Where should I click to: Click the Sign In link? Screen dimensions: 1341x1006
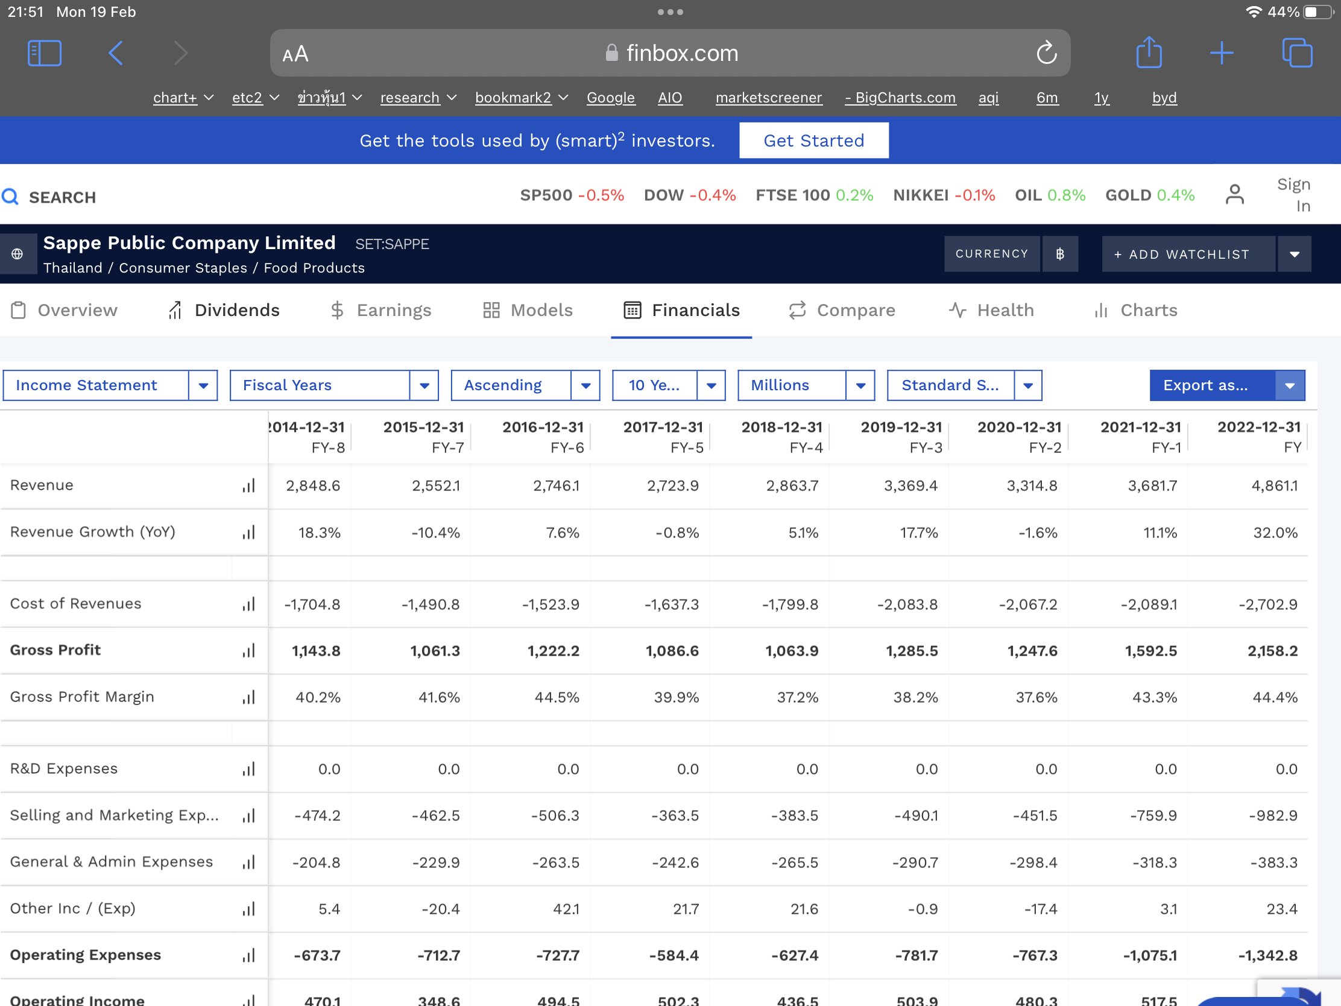[1293, 195]
